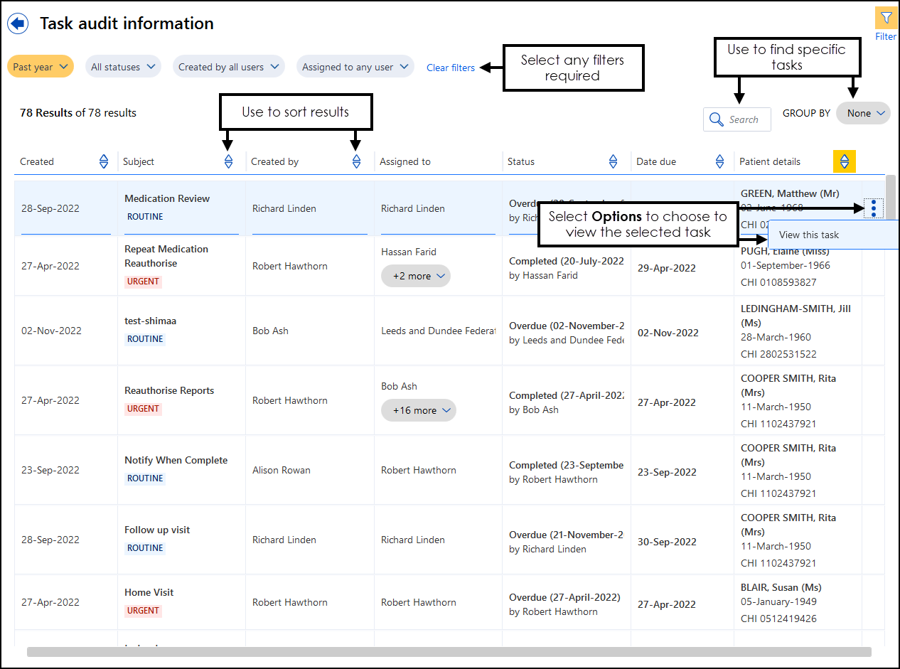Sort results by Created column

pos(104,161)
